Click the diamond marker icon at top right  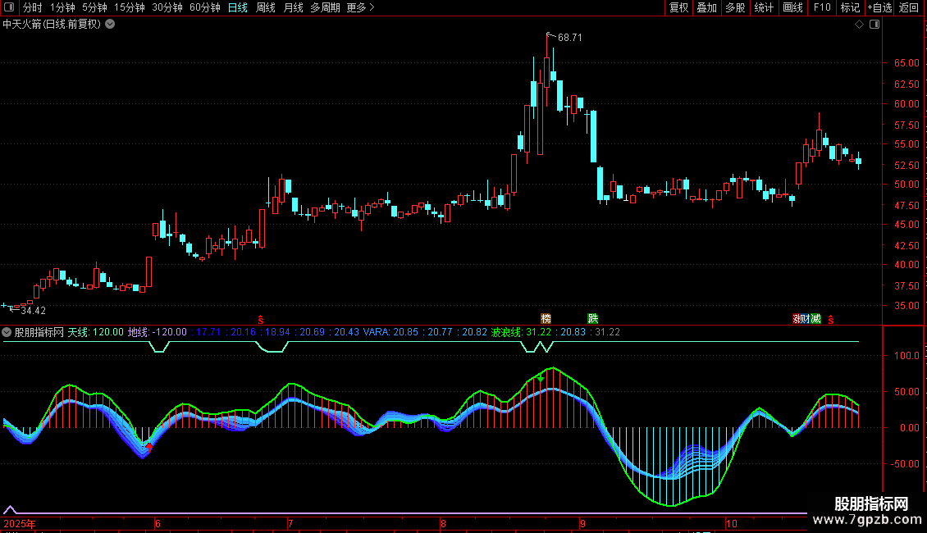click(x=859, y=25)
